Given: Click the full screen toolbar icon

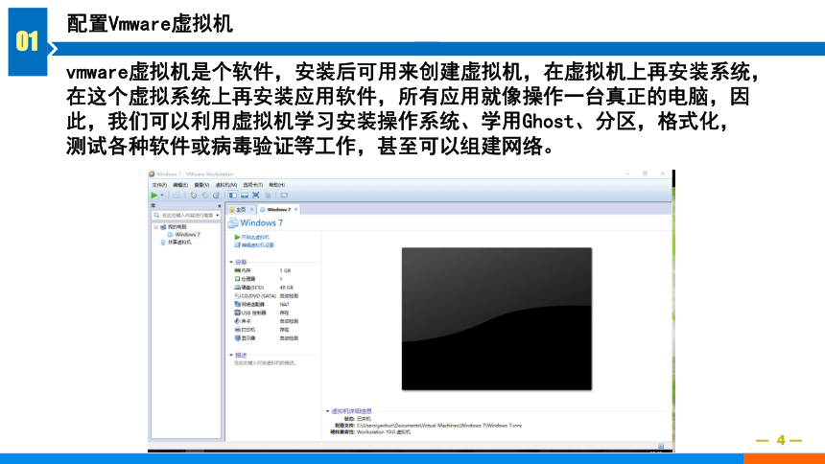Looking at the screenshot, I should [x=256, y=195].
